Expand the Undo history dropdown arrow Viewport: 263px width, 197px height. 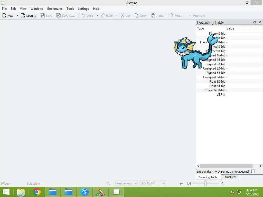coord(97,15)
